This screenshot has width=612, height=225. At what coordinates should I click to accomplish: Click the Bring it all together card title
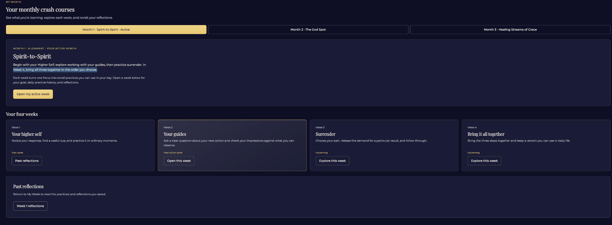[x=486, y=134]
